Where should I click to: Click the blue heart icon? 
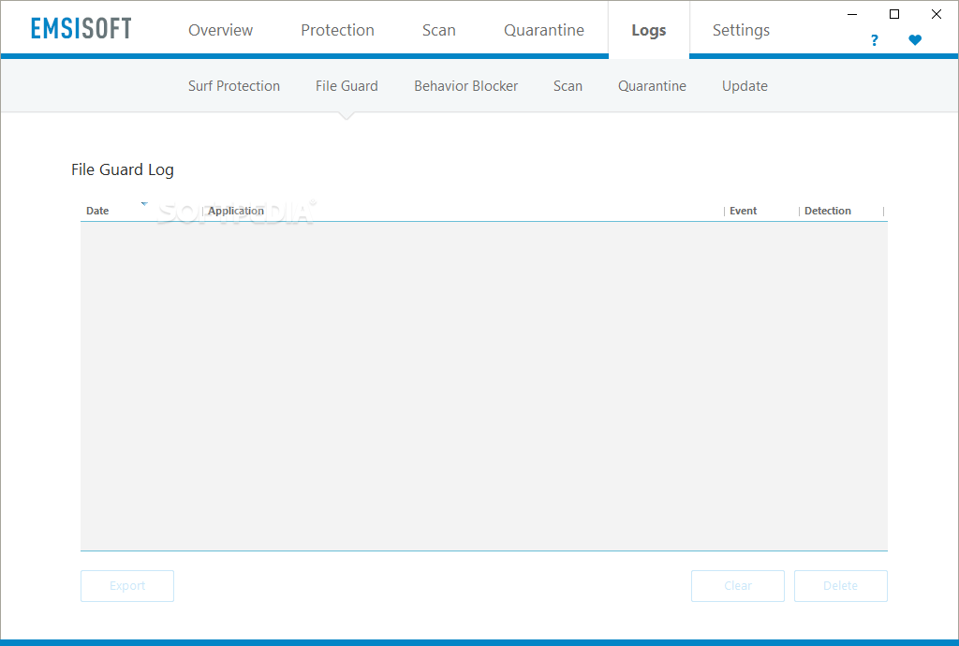click(x=915, y=40)
